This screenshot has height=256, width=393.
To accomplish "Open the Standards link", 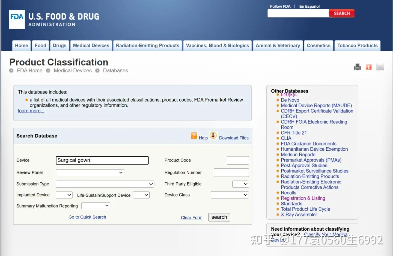I will click(291, 204).
